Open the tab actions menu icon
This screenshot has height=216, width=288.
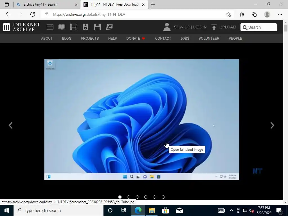pyautogui.click(x=7, y=4)
